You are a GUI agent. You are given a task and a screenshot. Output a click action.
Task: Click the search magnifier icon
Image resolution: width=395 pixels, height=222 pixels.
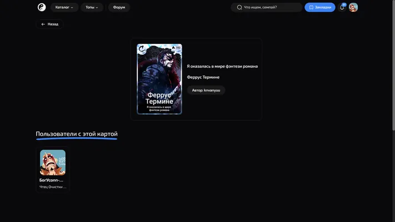click(x=239, y=7)
